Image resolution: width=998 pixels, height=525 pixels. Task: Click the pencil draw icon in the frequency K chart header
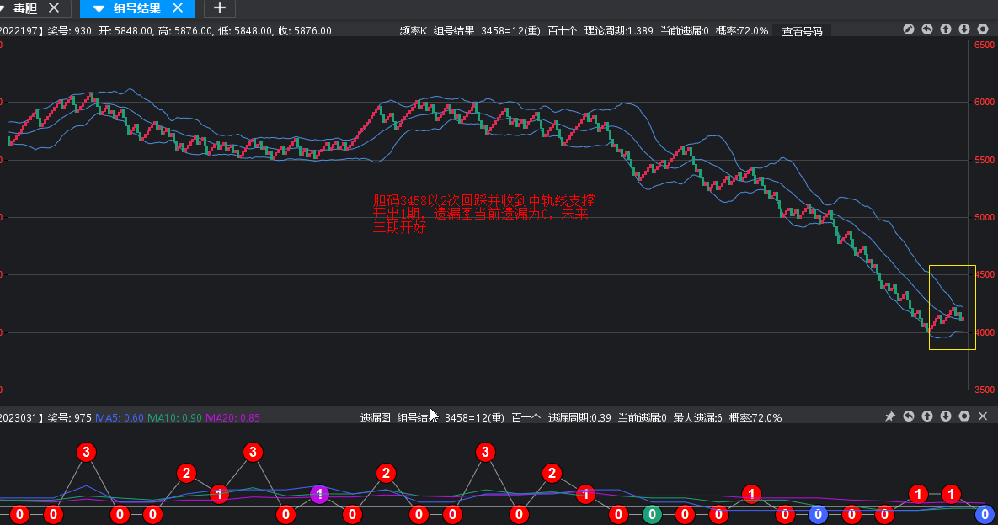908,29
